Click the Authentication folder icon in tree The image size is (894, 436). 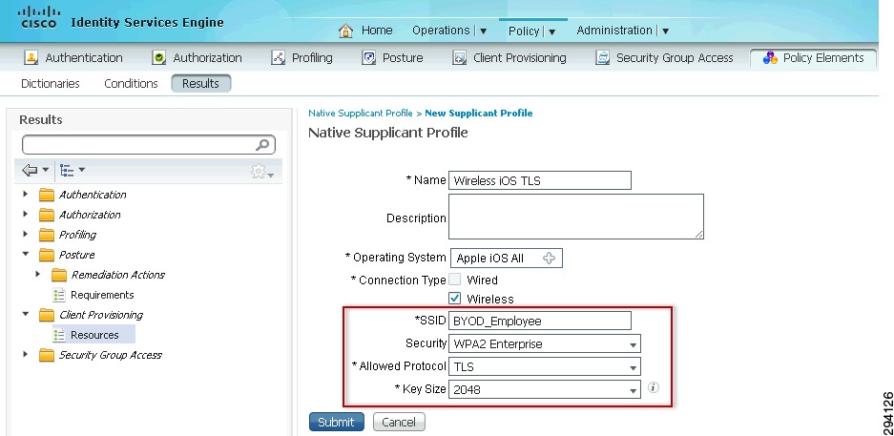(x=47, y=195)
